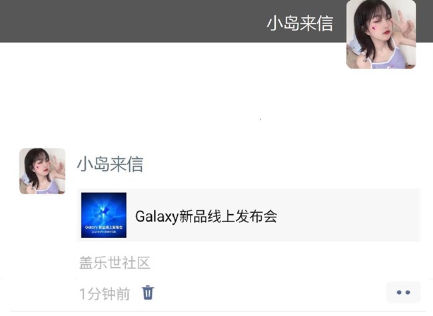Tap the dark gray cover banner background
This screenshot has width=433, height=316.
[x=133, y=21]
